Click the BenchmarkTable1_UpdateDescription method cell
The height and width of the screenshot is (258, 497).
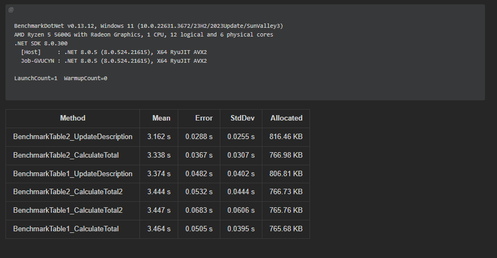click(73, 174)
